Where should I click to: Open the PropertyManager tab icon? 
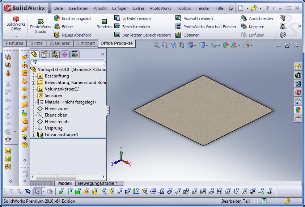click(x=45, y=54)
